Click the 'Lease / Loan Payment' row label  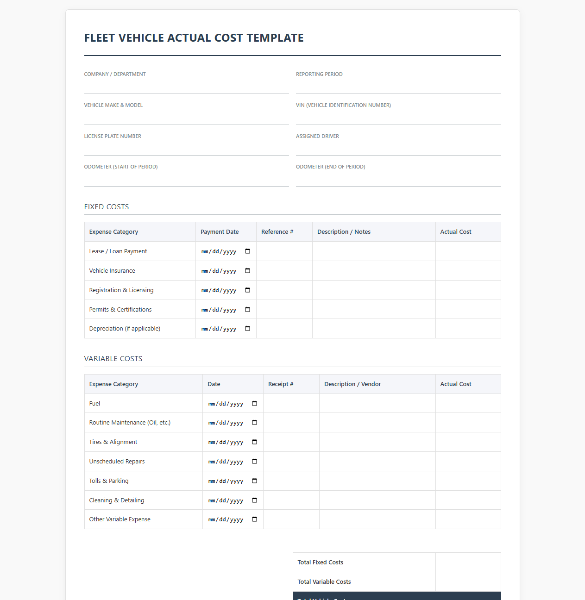click(x=118, y=251)
